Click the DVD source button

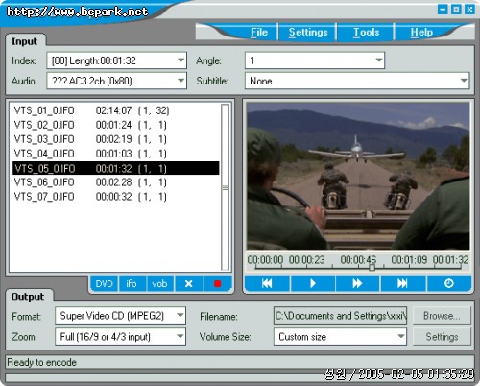[104, 284]
